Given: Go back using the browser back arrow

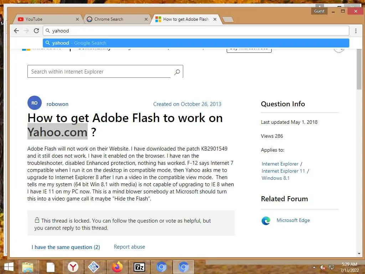Looking at the screenshot, I should coord(16,31).
